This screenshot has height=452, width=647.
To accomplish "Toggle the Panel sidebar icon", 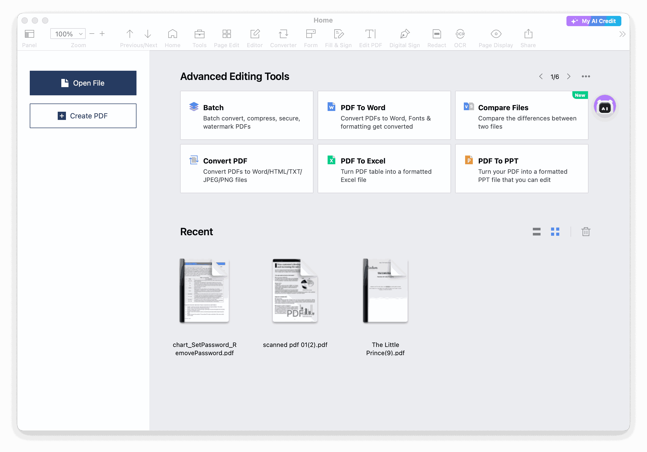I will coord(29,34).
